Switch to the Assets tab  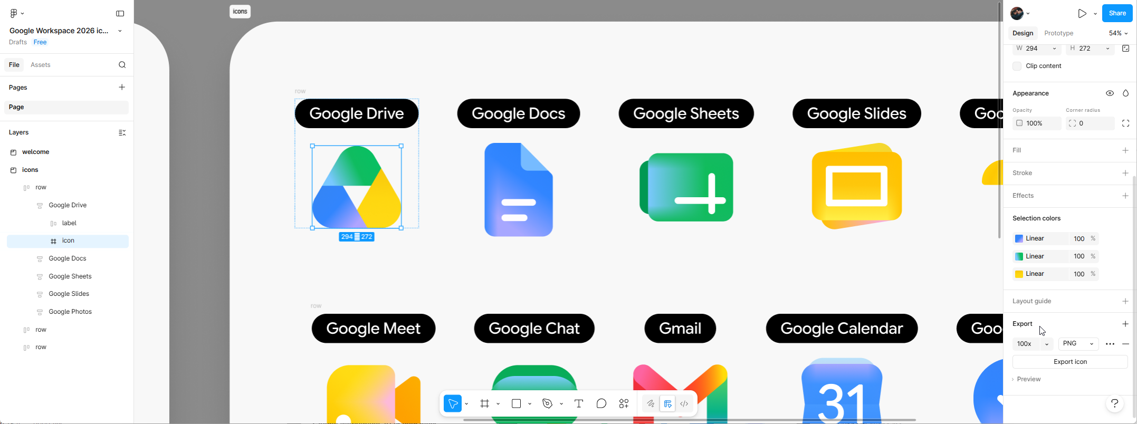pyautogui.click(x=41, y=65)
